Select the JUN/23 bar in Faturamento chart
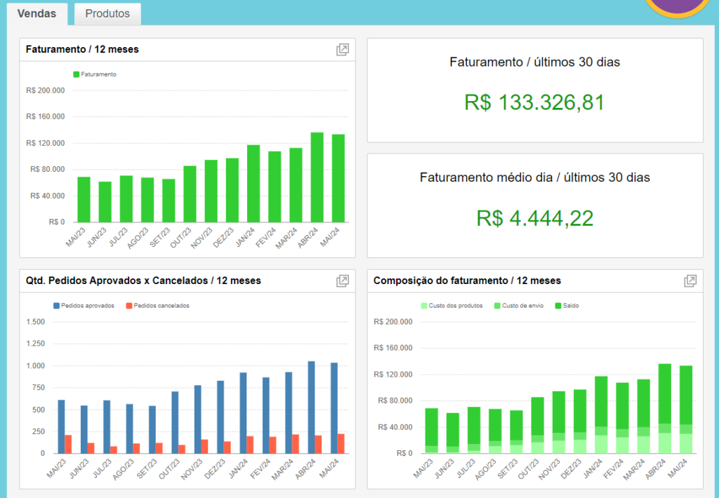 (x=105, y=202)
